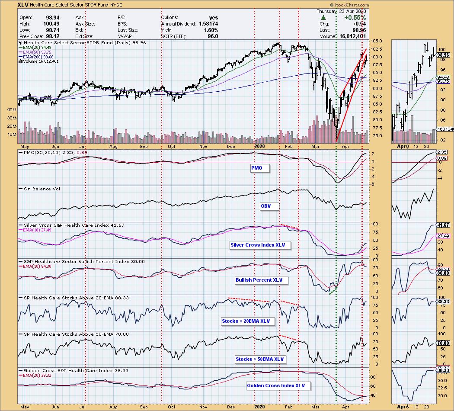Click the 94.48 EMA price tag on zoom panel
Screen dimensions: 454x411
(x=443, y=77)
